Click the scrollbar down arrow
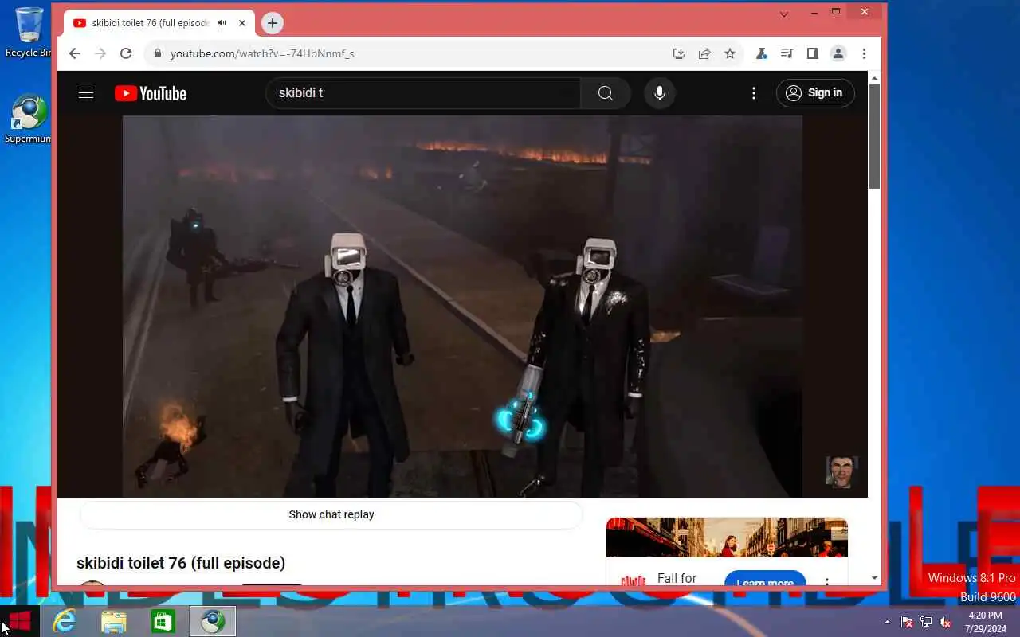Viewport: 1020px width, 637px height. [x=874, y=578]
